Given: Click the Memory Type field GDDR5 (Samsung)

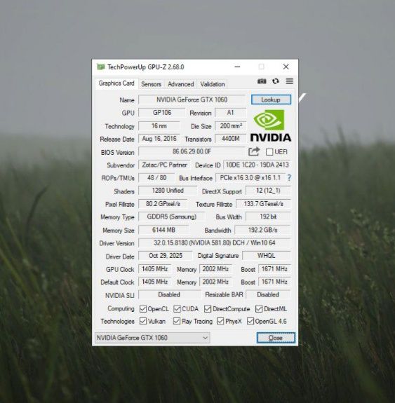Looking at the screenshot, I should [172, 217].
